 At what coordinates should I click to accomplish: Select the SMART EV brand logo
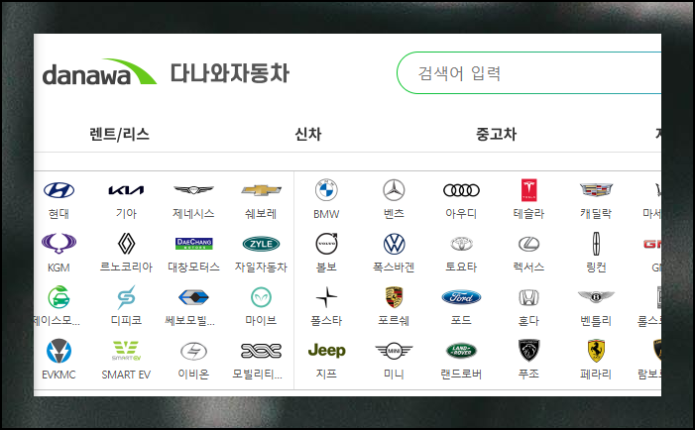126,351
